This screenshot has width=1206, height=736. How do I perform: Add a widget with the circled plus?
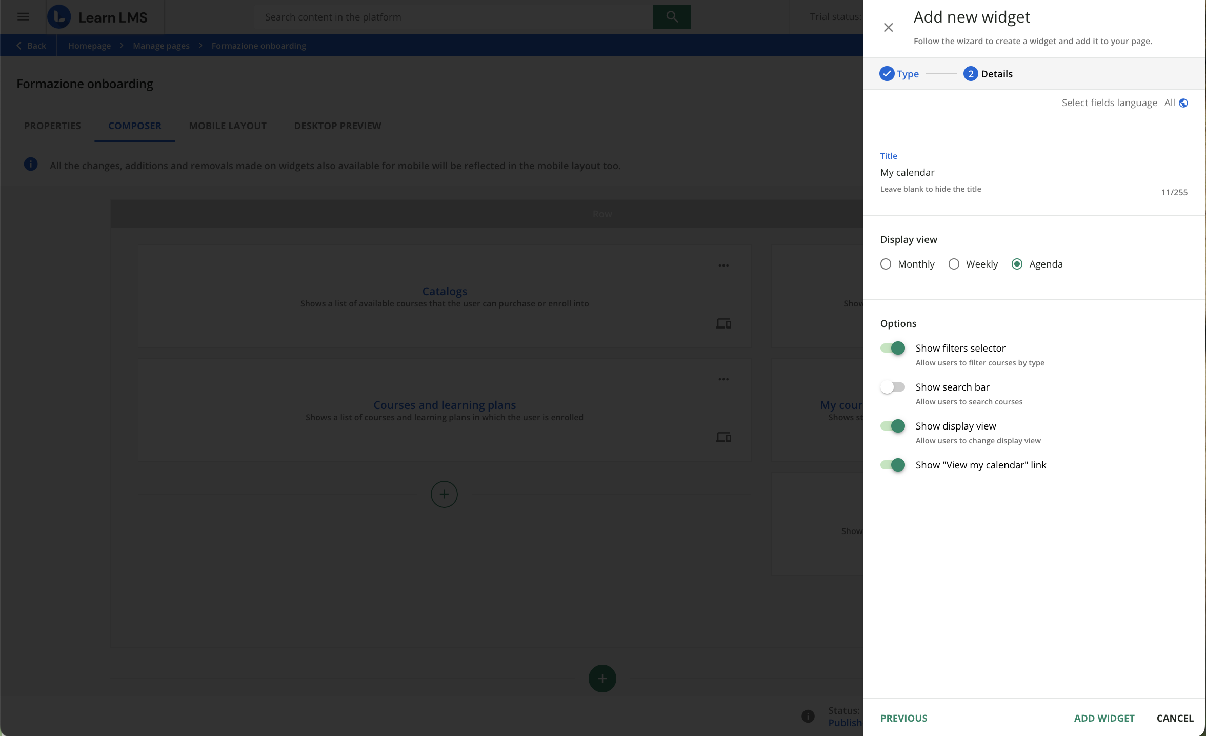[444, 494]
